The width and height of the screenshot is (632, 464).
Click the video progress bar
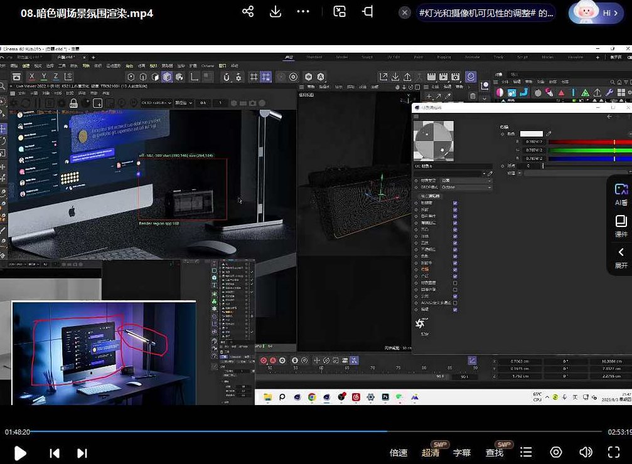314,431
